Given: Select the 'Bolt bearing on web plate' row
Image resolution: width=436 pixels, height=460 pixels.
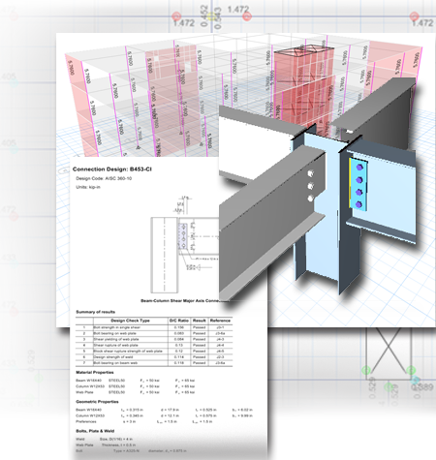Looking at the screenshot, I should [154, 333].
